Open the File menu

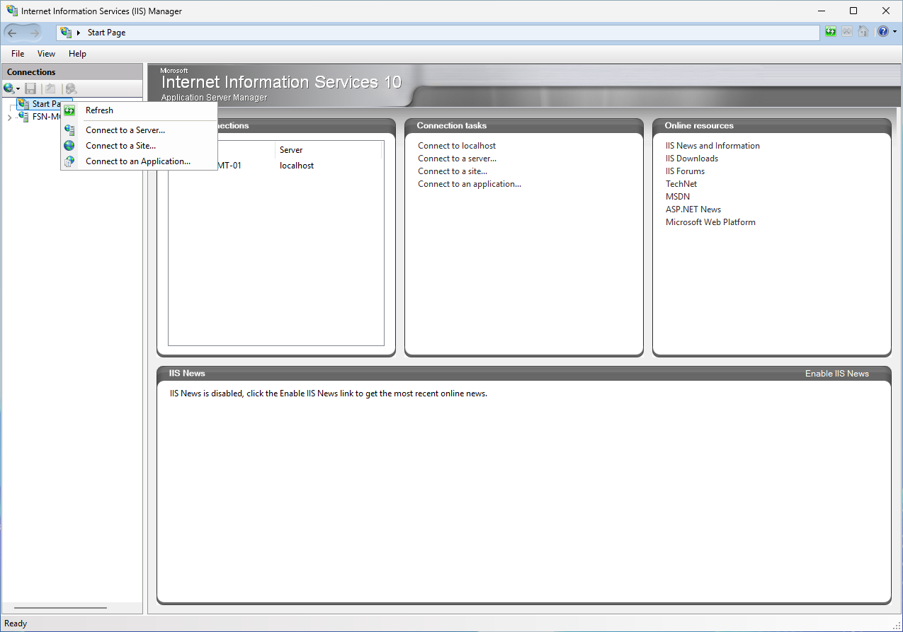point(18,54)
